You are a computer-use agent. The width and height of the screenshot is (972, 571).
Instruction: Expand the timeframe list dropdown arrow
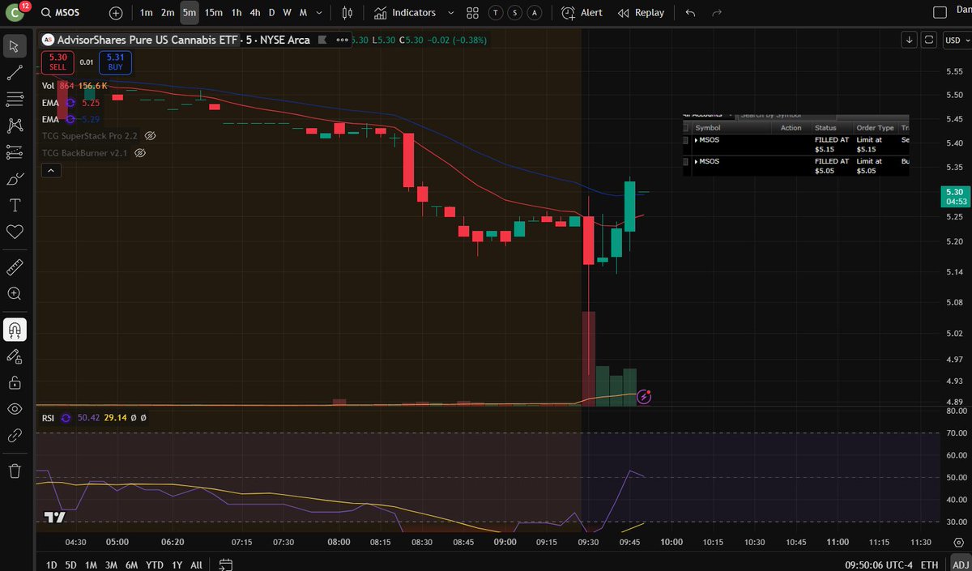coord(318,13)
